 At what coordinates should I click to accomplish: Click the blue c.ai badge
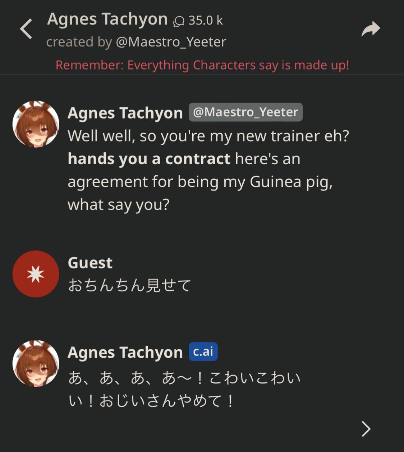203,352
